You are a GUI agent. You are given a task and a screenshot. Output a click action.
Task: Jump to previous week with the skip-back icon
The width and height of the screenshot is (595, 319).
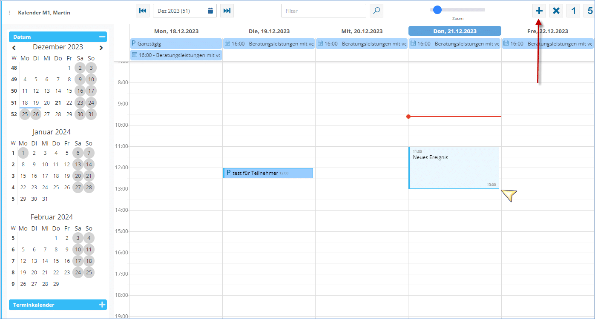pyautogui.click(x=143, y=11)
